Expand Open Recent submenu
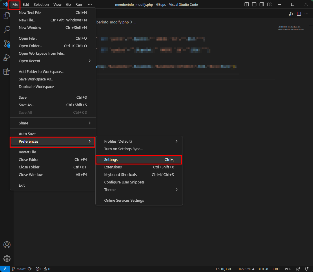Viewport: 313px width, 272px height. (53, 61)
